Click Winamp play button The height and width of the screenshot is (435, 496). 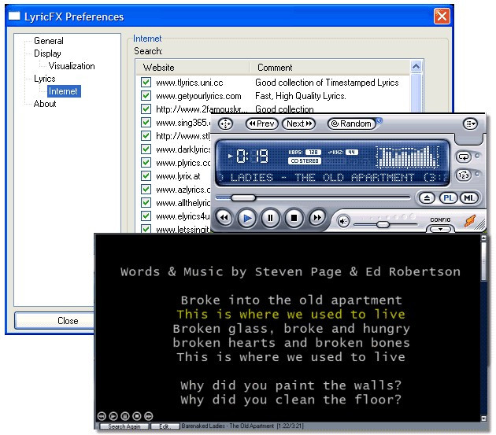tap(247, 218)
